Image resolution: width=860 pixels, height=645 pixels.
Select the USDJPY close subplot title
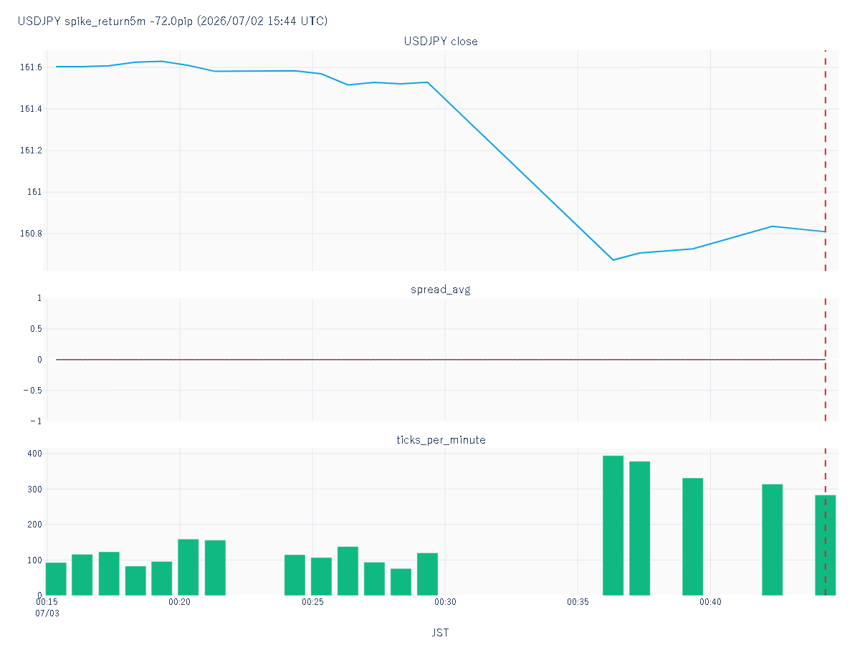[441, 41]
